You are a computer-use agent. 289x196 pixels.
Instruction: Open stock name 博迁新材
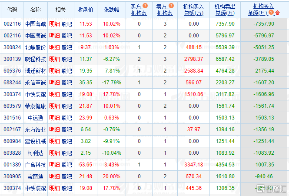35,71
